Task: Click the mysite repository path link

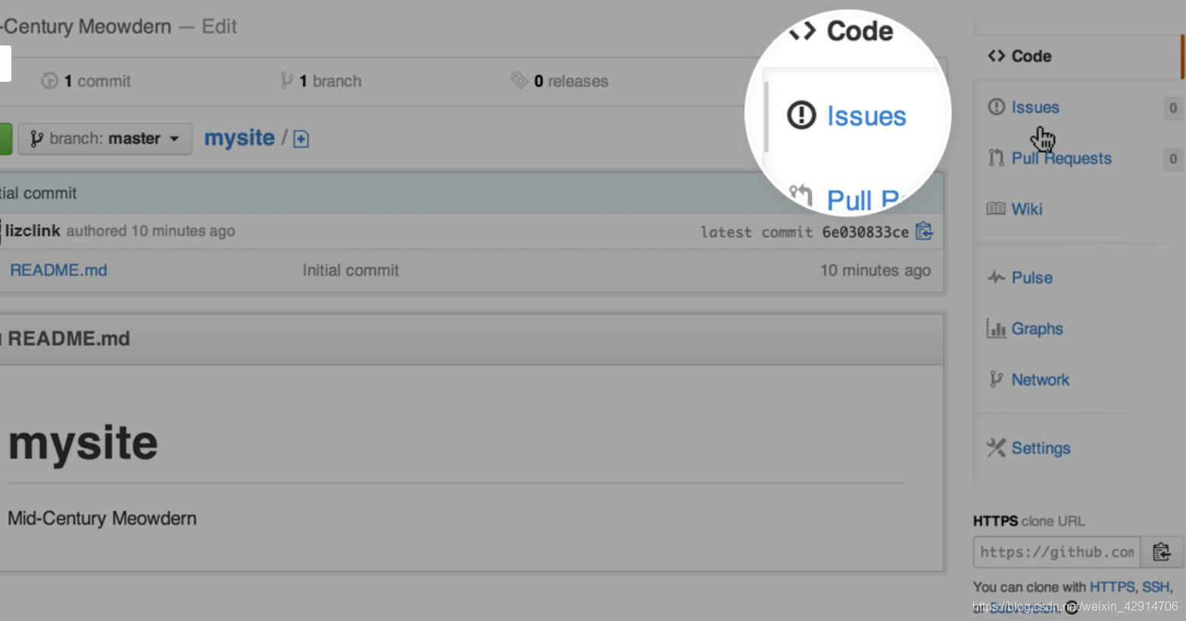Action: (x=239, y=138)
